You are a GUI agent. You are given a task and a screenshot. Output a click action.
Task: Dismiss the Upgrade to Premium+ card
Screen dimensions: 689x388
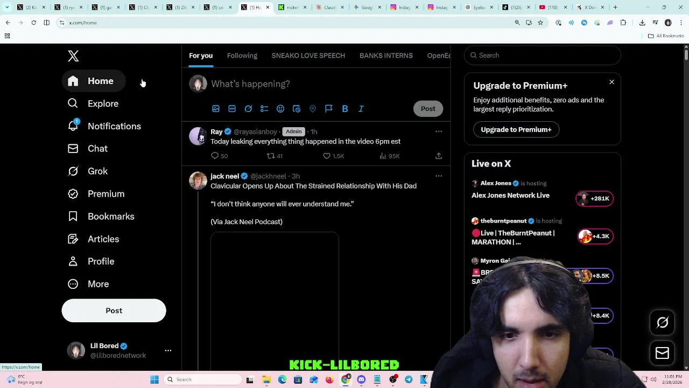(x=611, y=82)
